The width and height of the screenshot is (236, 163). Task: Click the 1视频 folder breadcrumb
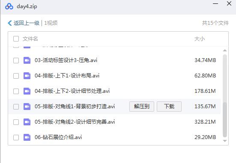51,23
